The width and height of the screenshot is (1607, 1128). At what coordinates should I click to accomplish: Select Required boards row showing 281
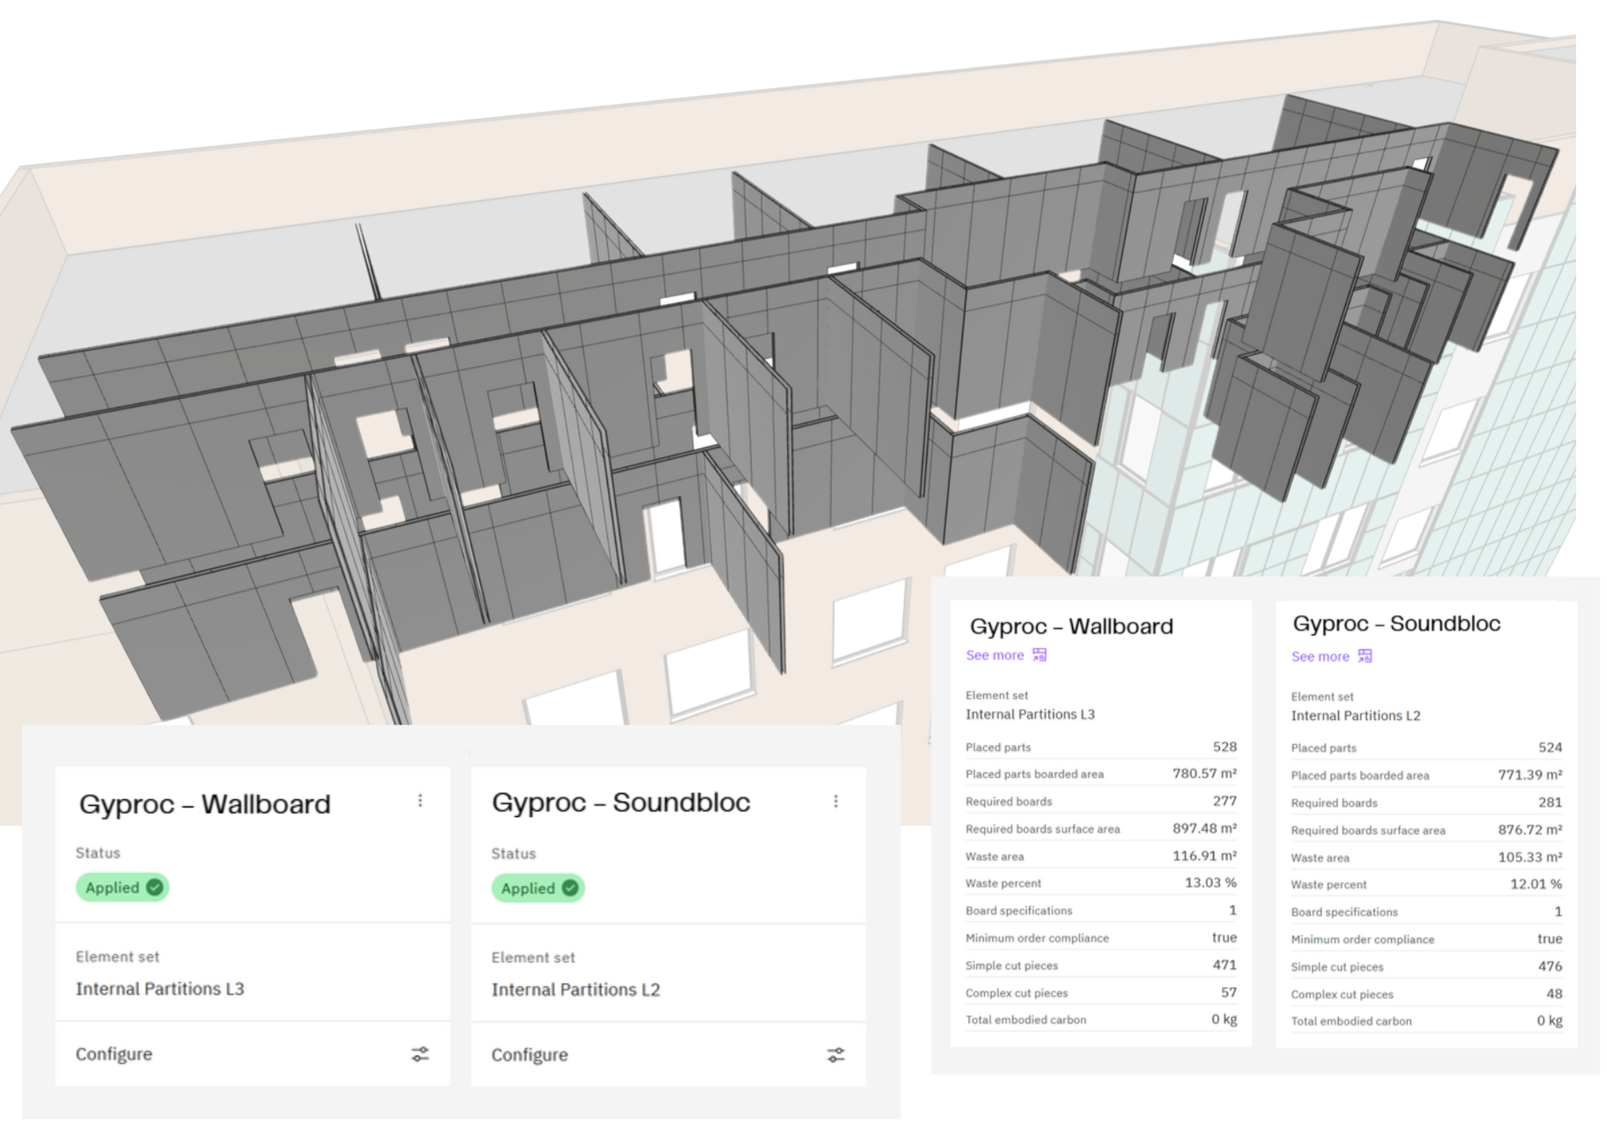(x=1426, y=803)
